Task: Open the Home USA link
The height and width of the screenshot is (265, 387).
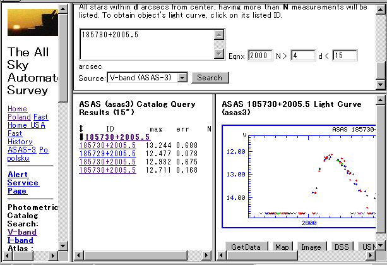Action: (27, 125)
